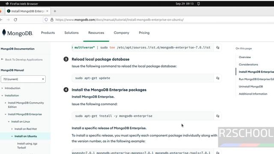Screen dimensions: 274x154
Task: Open the Products menu
Action: [48, 33]
